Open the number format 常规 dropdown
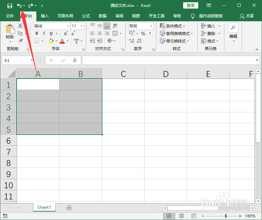The height and width of the screenshot is (220, 262). [x=151, y=26]
